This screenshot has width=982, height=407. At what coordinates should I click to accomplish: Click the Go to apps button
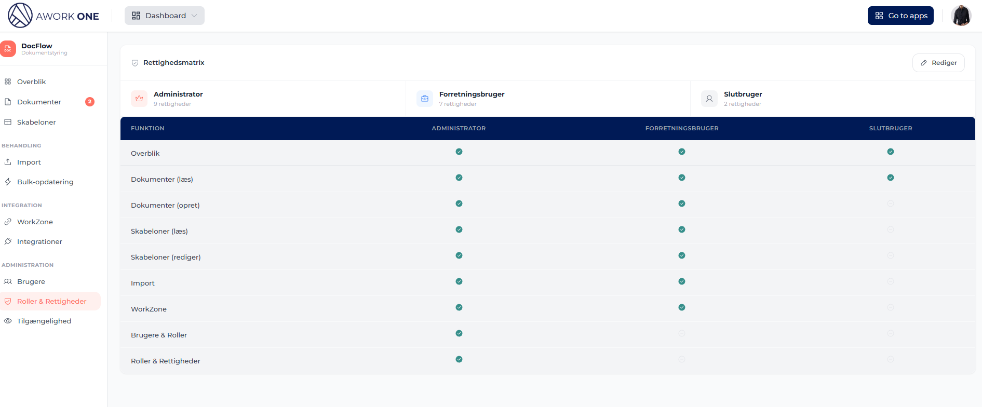click(900, 16)
